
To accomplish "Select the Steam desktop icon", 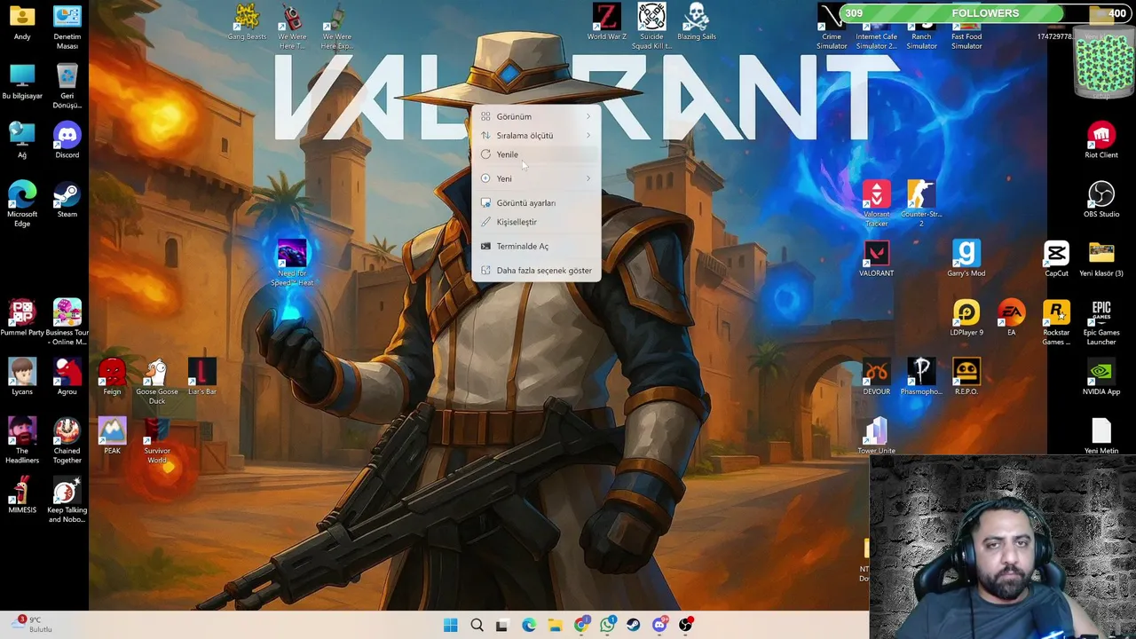I will (x=67, y=201).
